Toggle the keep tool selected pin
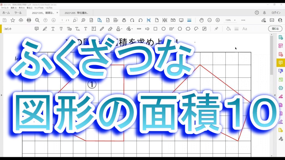The image size is (285, 160). click(216, 29)
